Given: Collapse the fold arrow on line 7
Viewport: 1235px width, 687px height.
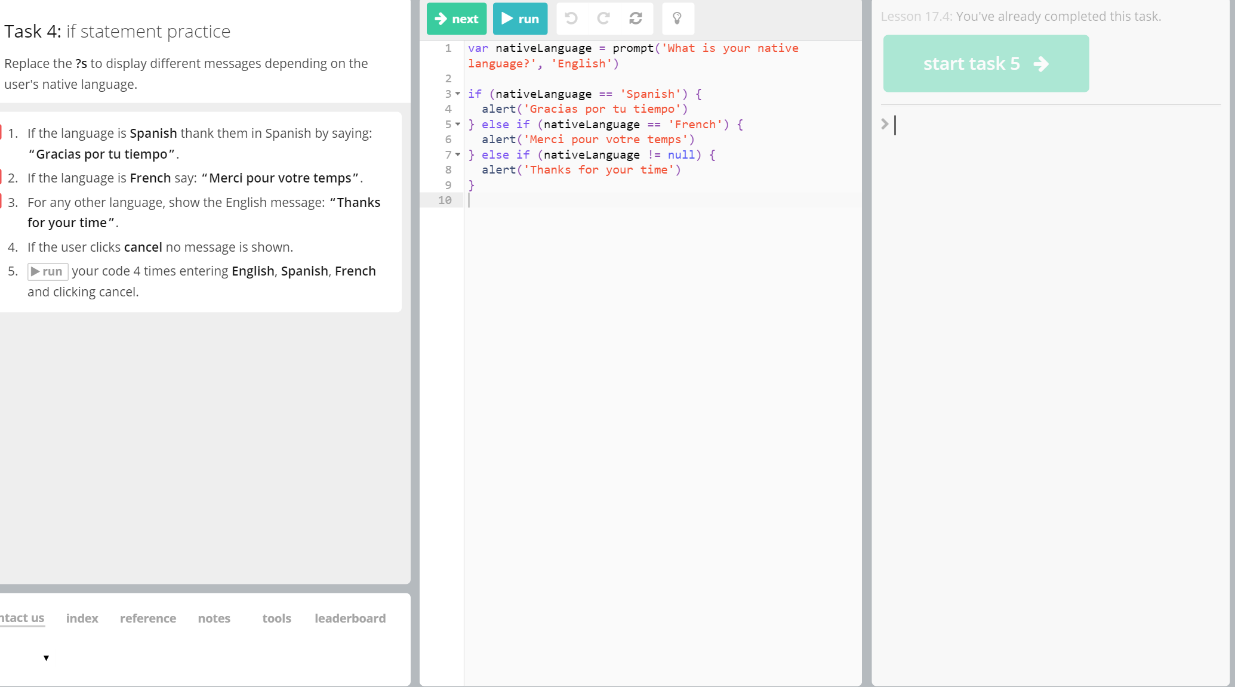Looking at the screenshot, I should (x=458, y=154).
